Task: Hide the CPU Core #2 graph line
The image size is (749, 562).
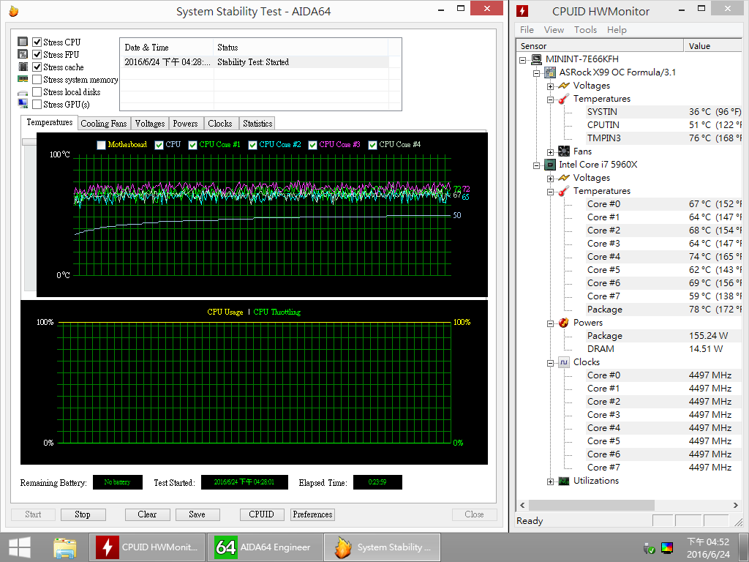Action: click(252, 145)
